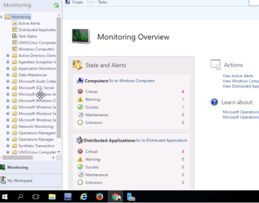Viewport: 259px width, 203px height.
Task: Select Windows Computers in the tree
Action: [36, 49]
